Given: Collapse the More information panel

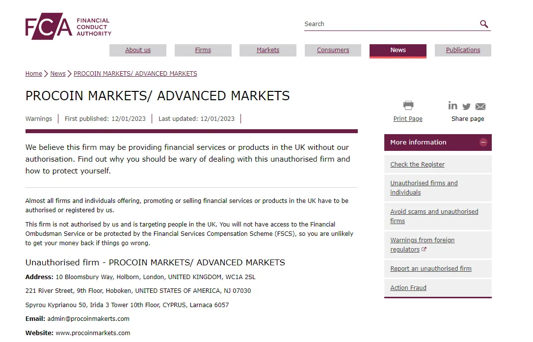Looking at the screenshot, I should click(x=483, y=142).
